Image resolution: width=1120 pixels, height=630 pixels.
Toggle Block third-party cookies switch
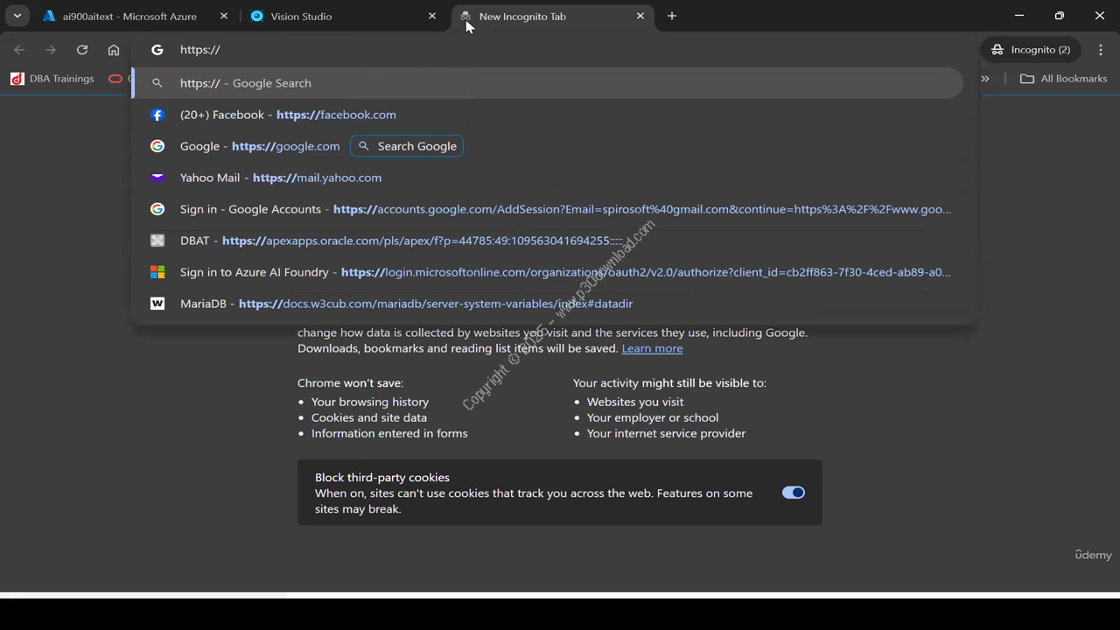pyautogui.click(x=794, y=493)
